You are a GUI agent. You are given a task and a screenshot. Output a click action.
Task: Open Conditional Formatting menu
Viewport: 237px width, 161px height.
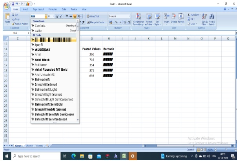tap(138, 20)
